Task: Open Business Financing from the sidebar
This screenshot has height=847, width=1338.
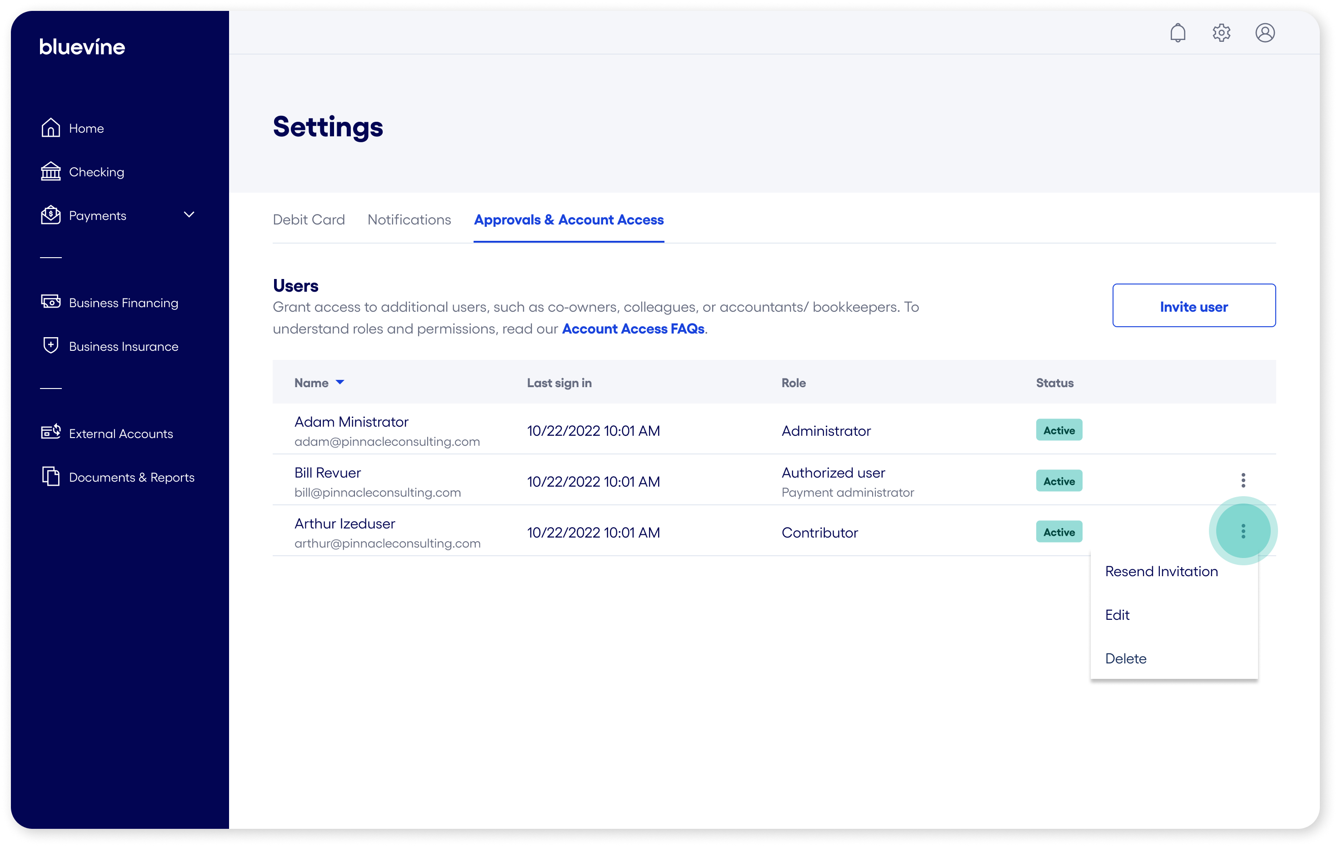Action: [123, 303]
